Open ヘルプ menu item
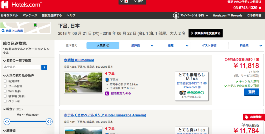This screenshot has height=134, width=265. point(71,15)
